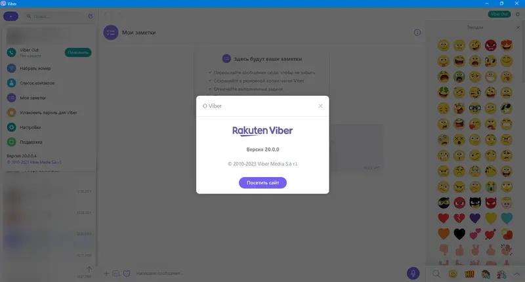Open 'Список контактов' menu entry
Image resolution: width=525 pixels, height=282 pixels.
pos(37,83)
